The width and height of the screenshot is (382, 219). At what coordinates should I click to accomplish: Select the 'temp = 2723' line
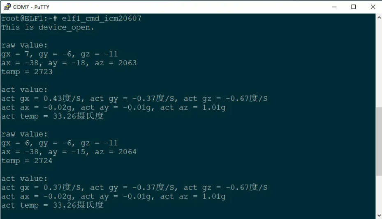(x=27, y=72)
